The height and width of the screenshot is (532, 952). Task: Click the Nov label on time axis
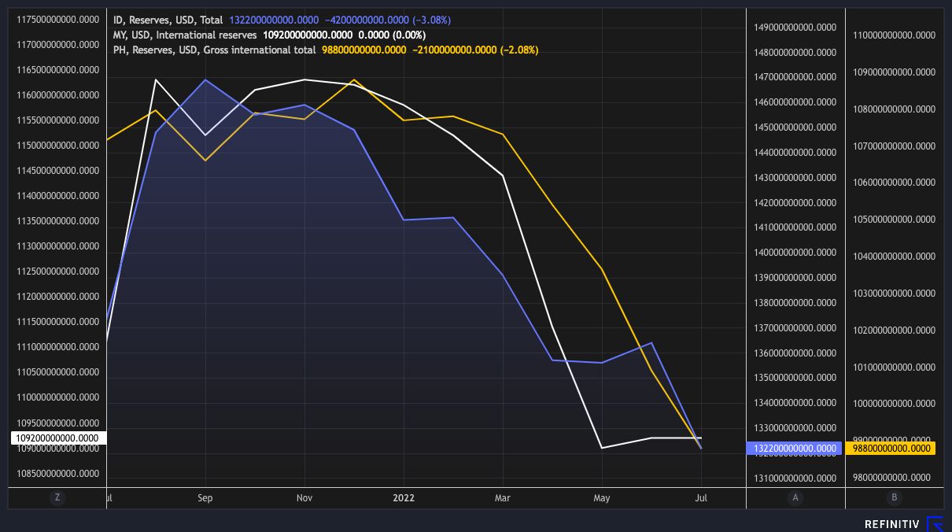pyautogui.click(x=304, y=497)
